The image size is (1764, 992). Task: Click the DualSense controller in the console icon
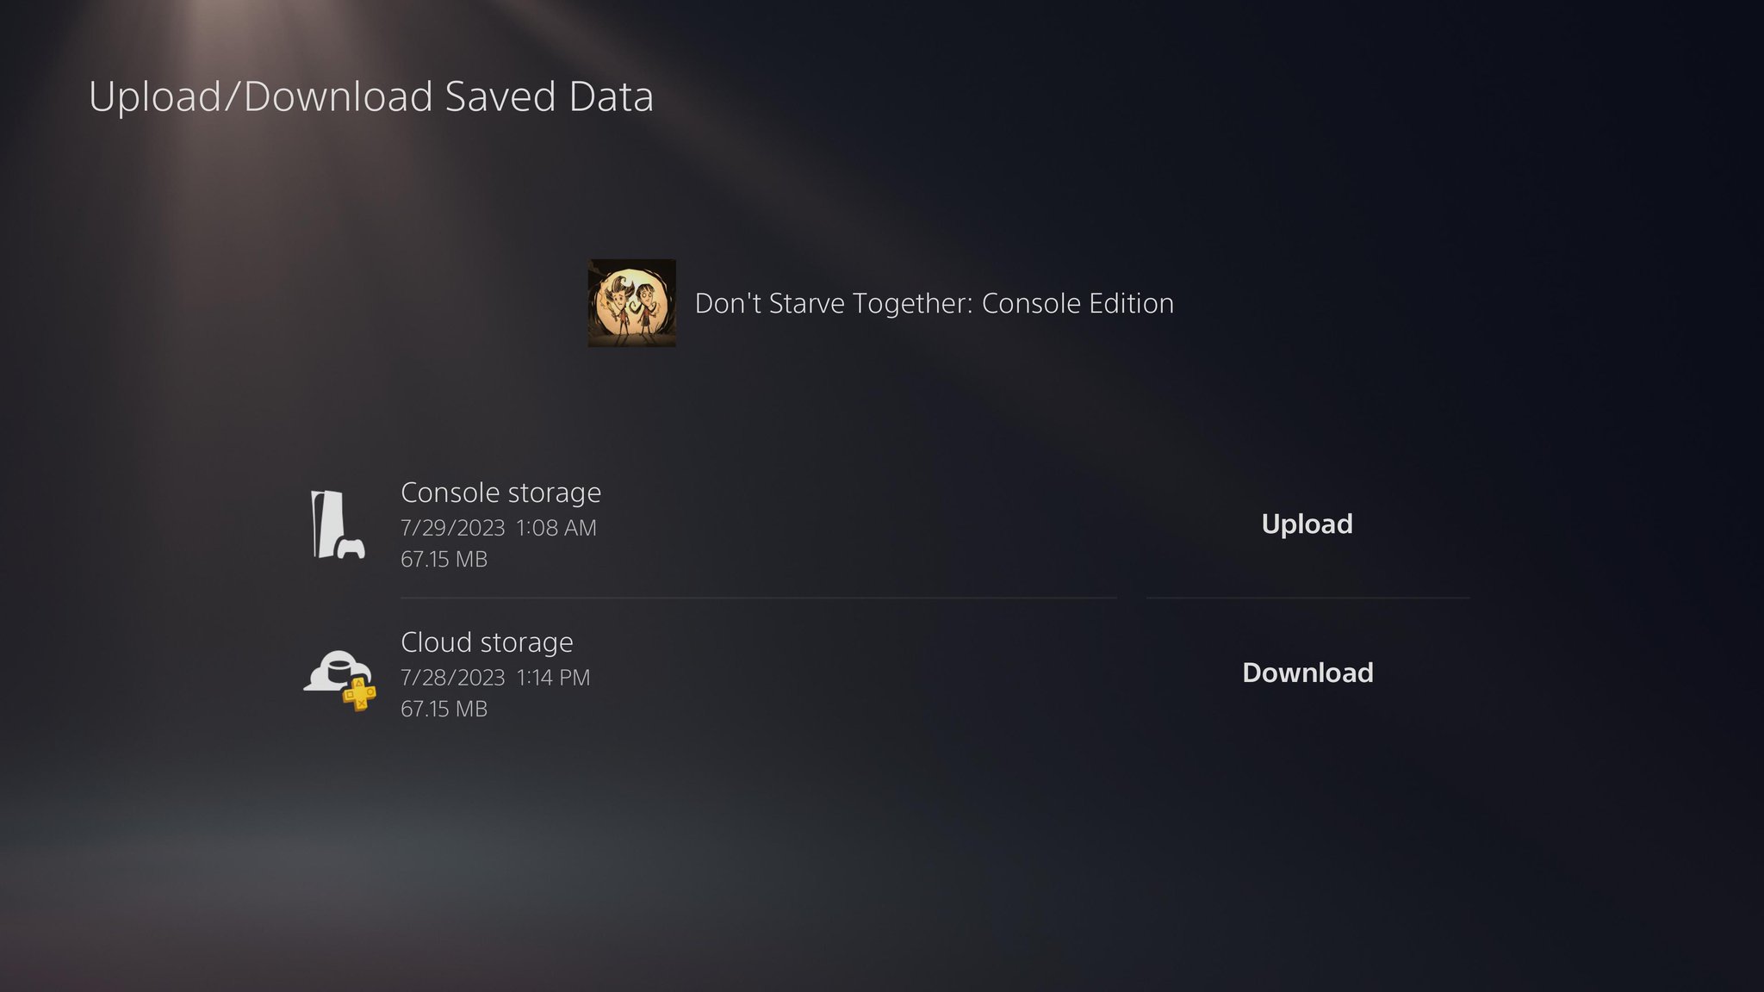(351, 549)
